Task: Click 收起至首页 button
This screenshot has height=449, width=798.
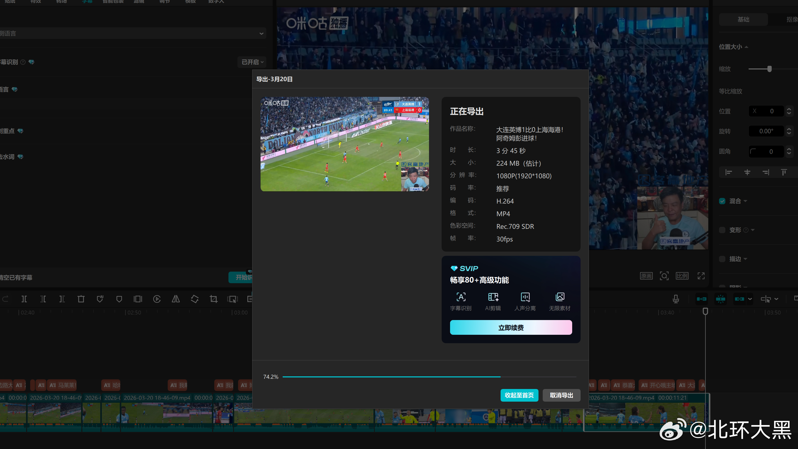Action: [519, 395]
